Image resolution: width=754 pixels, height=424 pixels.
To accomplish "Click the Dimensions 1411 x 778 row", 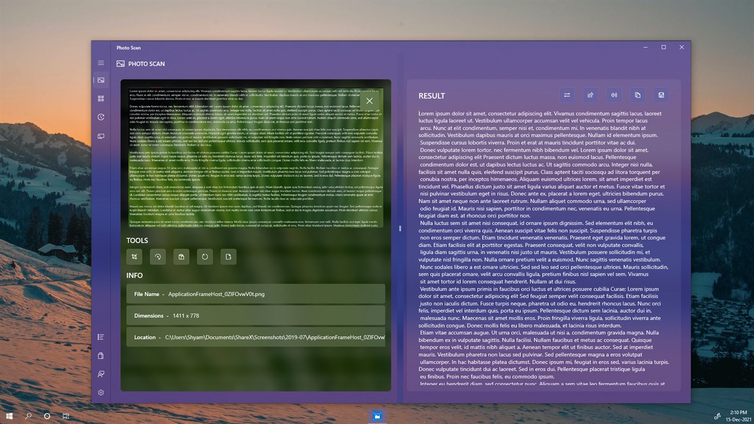I will (256, 316).
